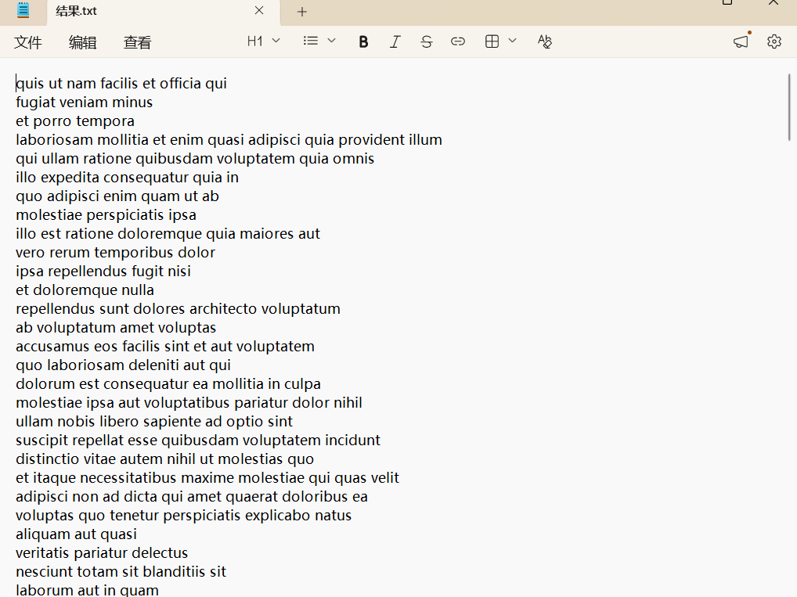Click line "et porro tempora"
Image resolution: width=797 pixels, height=597 pixels.
coord(74,121)
